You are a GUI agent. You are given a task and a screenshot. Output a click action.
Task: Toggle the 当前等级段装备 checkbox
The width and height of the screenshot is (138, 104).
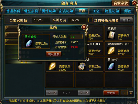point(91,20)
